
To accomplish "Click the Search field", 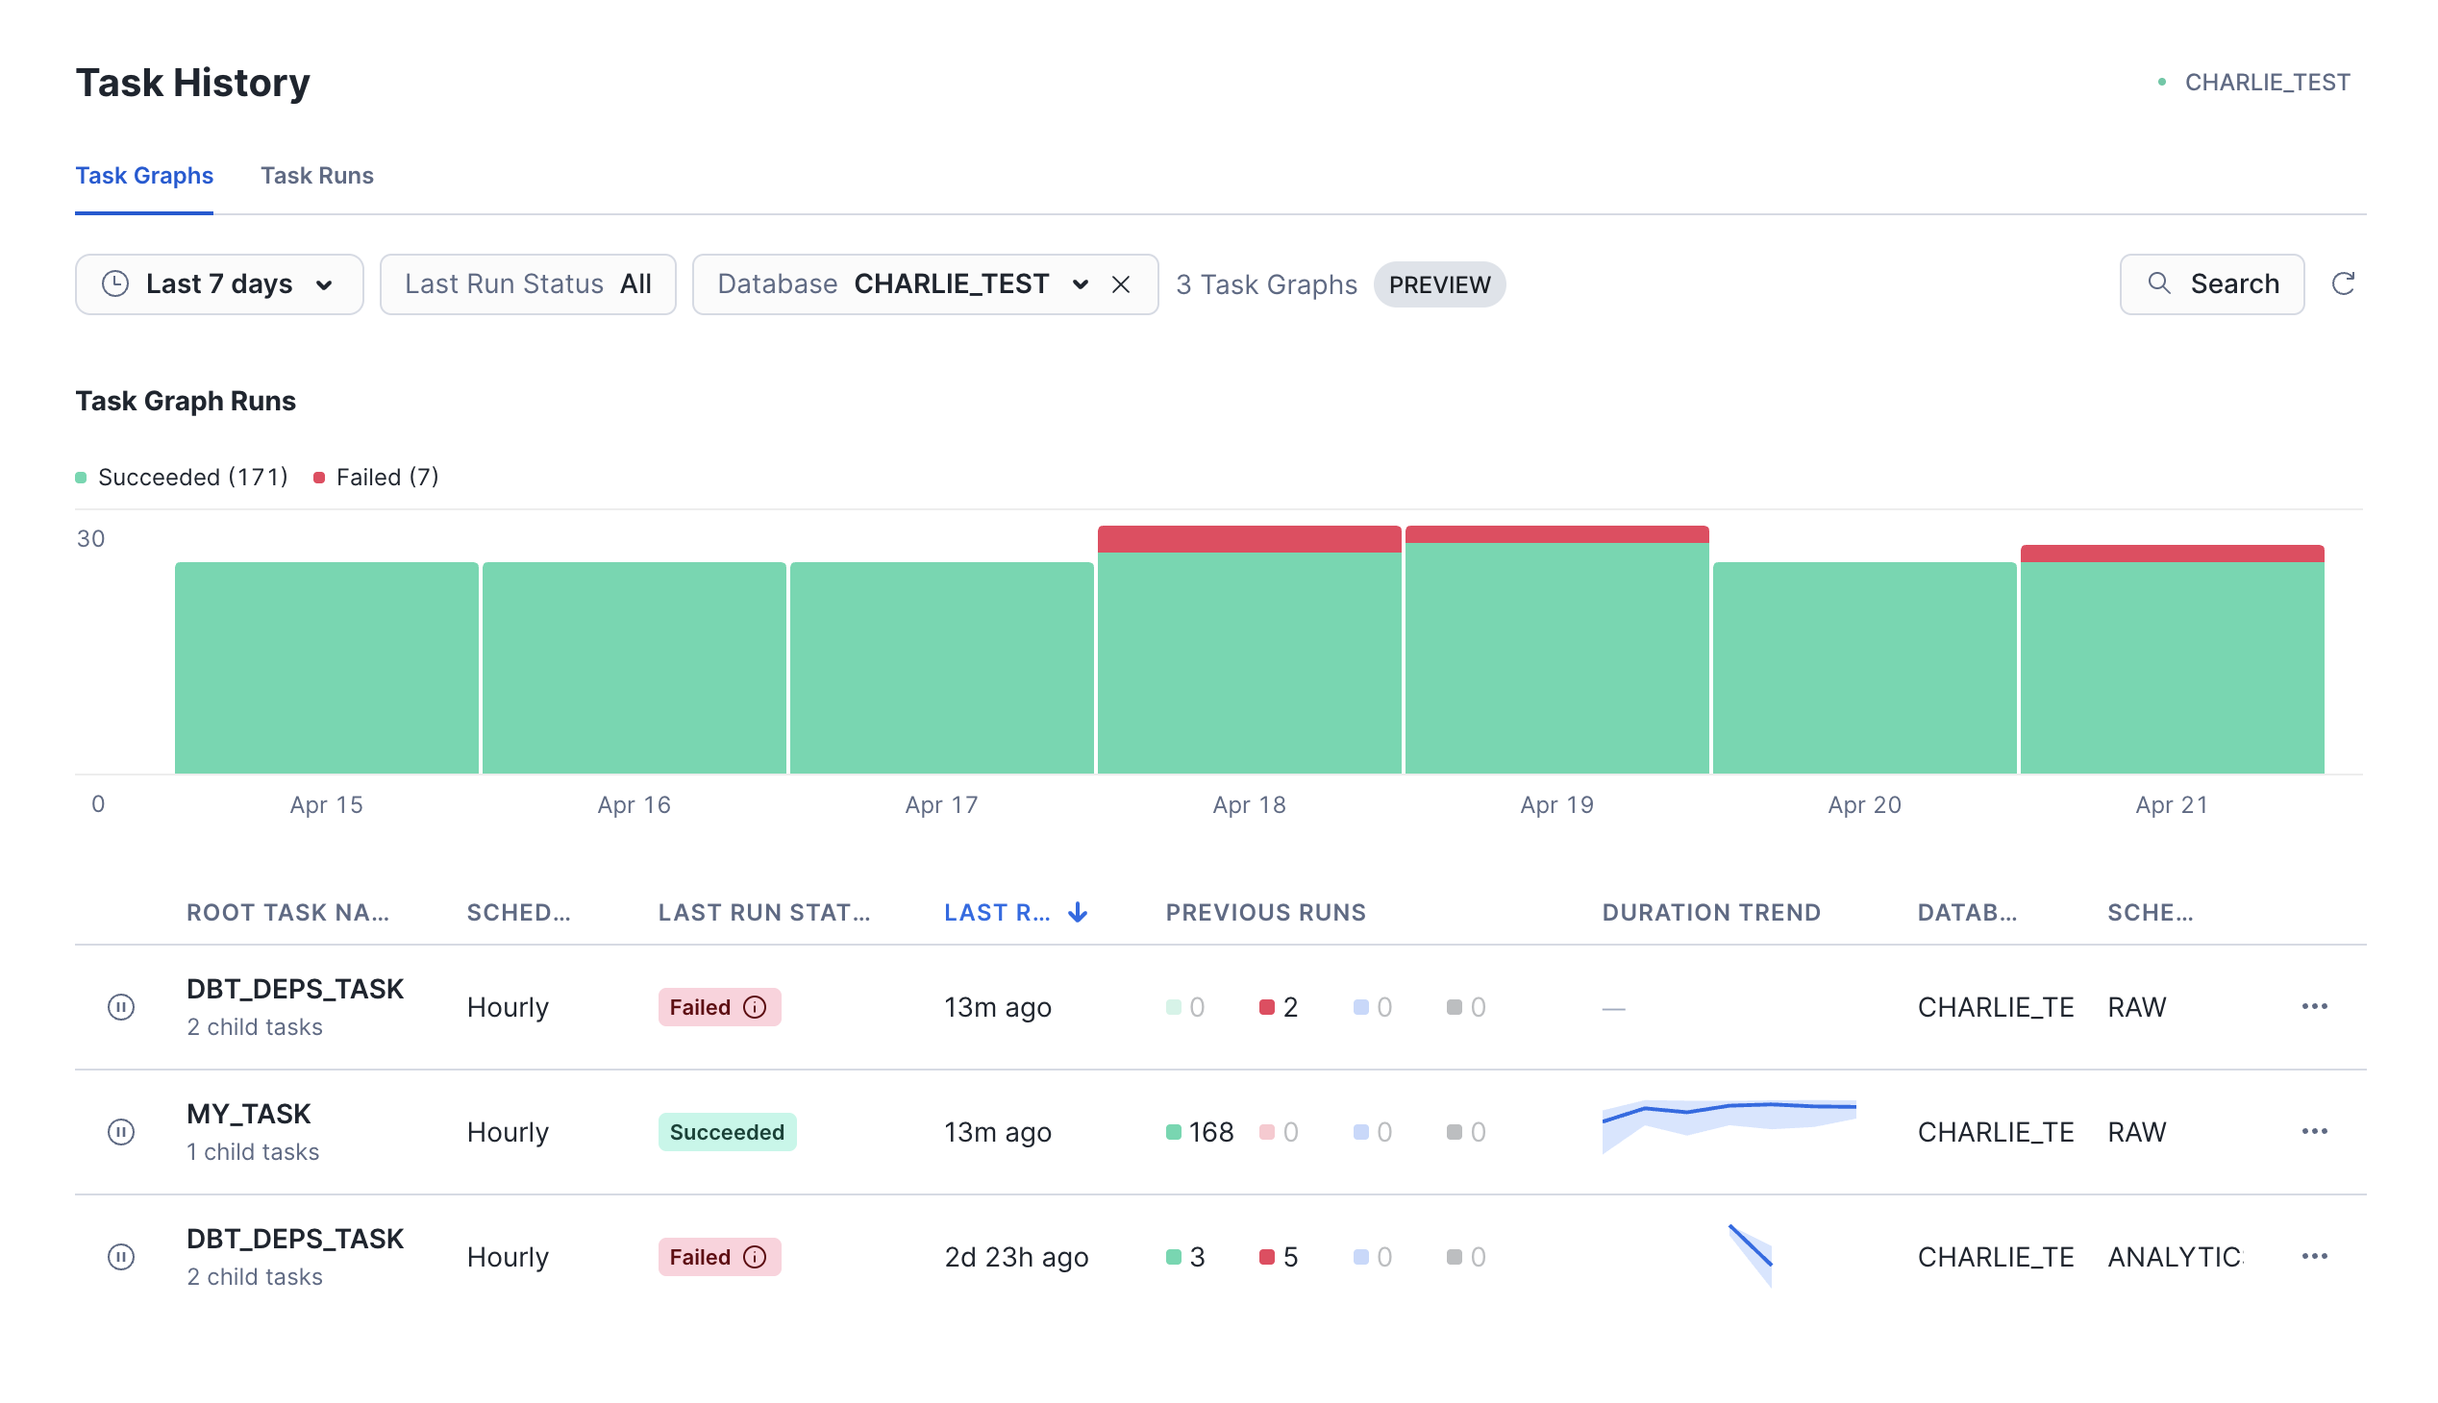I will click(2211, 283).
